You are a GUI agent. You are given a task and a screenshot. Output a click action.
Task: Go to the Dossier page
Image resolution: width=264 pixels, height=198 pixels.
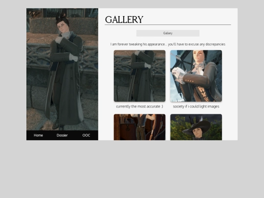click(62, 135)
